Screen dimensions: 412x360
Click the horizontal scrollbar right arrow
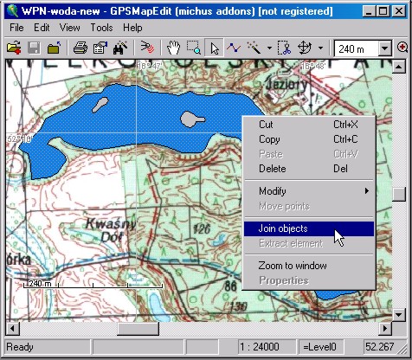385,329
